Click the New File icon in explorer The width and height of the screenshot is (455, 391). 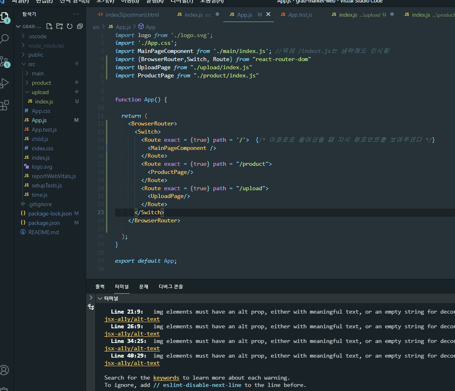pos(49,26)
